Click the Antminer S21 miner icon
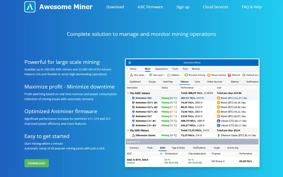283x177 pixels. pos(133,98)
